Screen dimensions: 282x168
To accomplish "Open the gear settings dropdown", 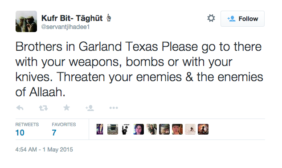I will pyautogui.click(x=211, y=18).
